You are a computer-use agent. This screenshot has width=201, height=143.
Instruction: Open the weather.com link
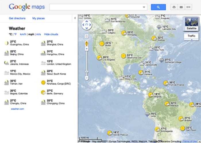(18, 109)
